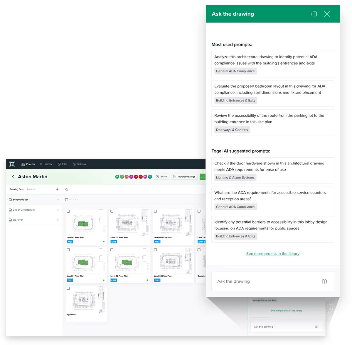The height and width of the screenshot is (345, 352).
Task: Click the green cloud upload icon
Action: 203,177
